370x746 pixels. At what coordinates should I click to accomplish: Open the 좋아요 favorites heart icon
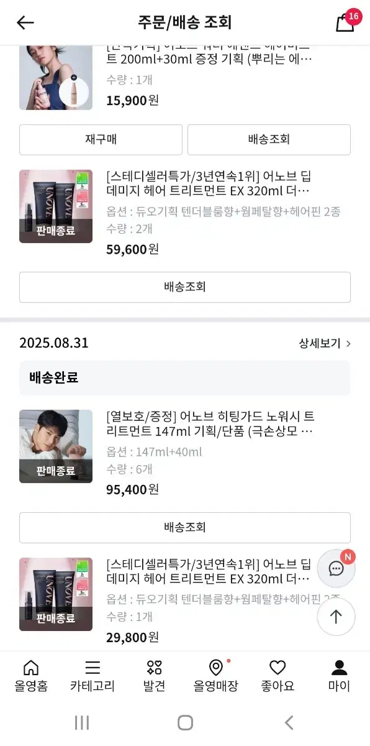(x=277, y=676)
